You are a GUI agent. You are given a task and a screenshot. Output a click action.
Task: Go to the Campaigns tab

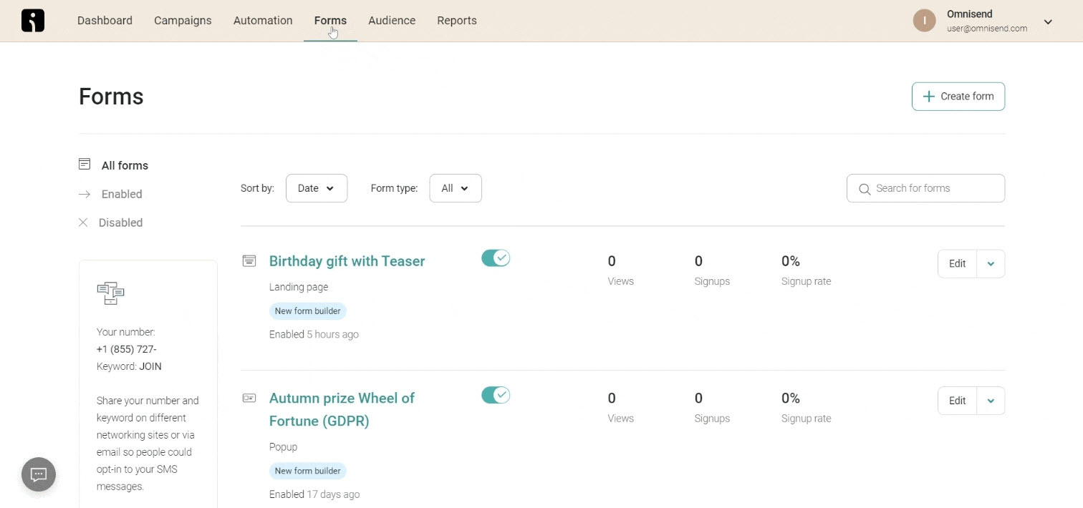(x=183, y=21)
